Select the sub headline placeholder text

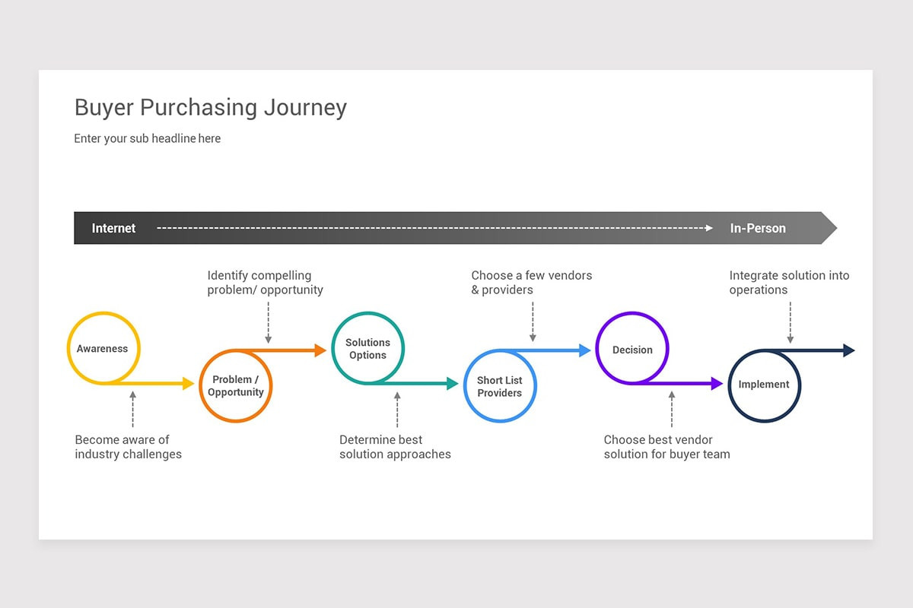148,138
